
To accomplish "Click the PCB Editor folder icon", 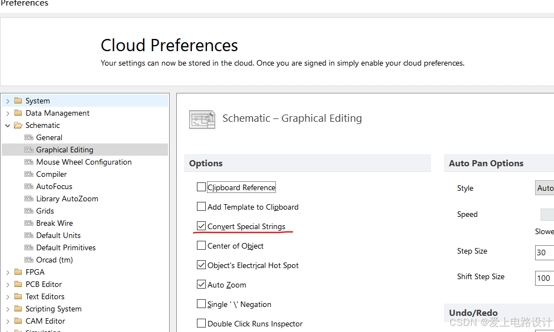I will point(18,284).
